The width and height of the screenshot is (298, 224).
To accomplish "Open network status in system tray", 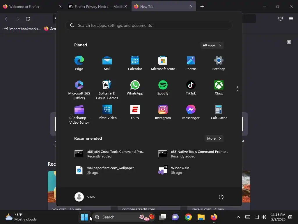I will click(x=257, y=217).
